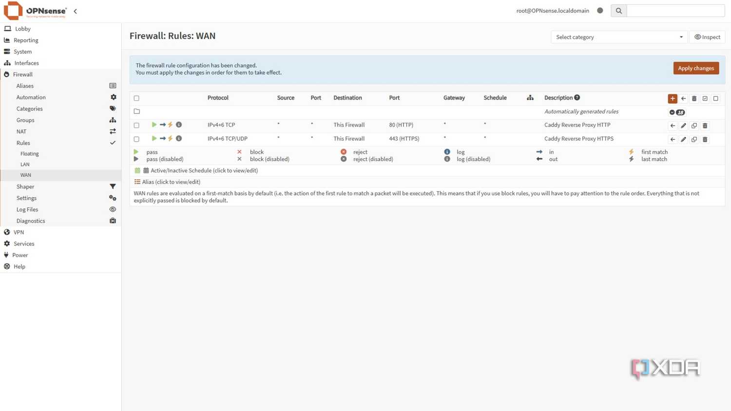
Task: Delete selected rules from header toolbar
Action: pos(694,98)
